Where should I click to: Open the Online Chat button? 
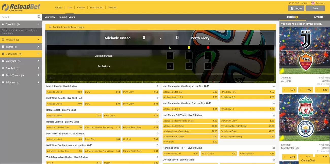(x=314, y=160)
